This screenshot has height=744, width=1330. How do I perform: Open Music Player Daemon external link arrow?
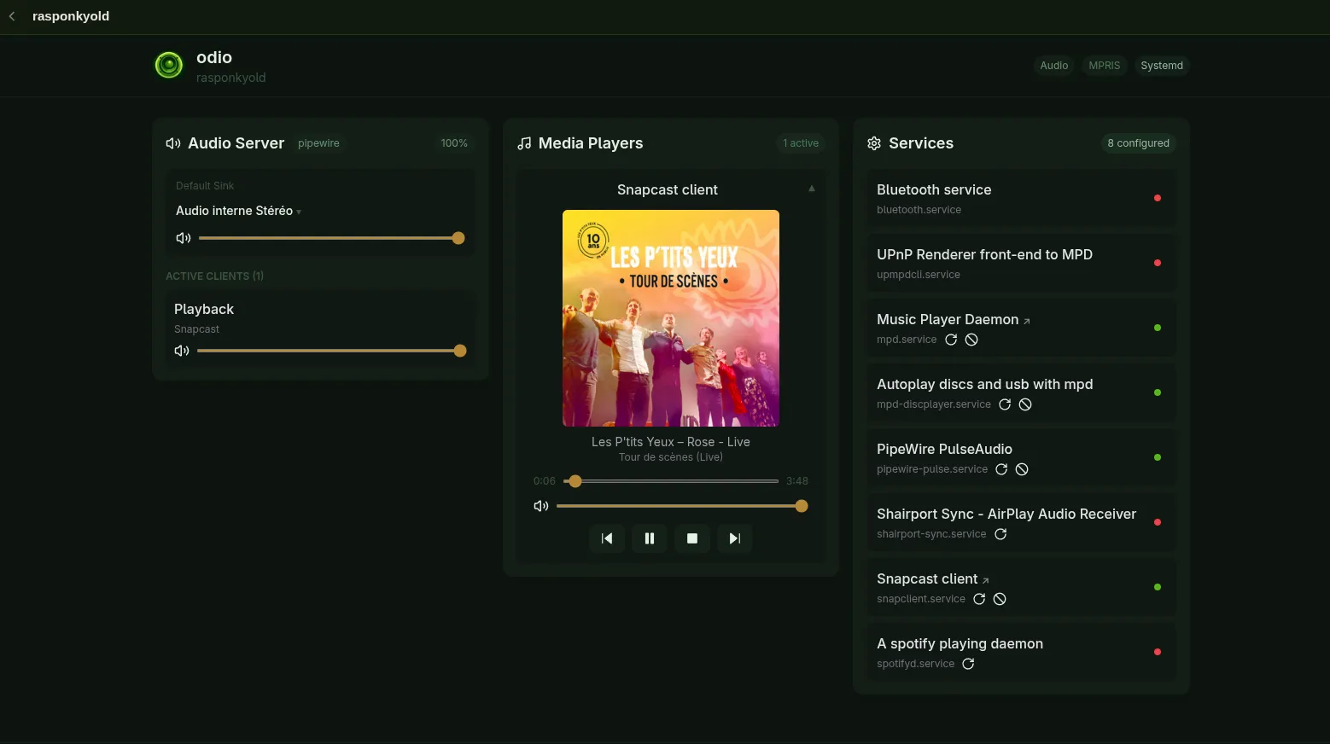tap(1027, 322)
